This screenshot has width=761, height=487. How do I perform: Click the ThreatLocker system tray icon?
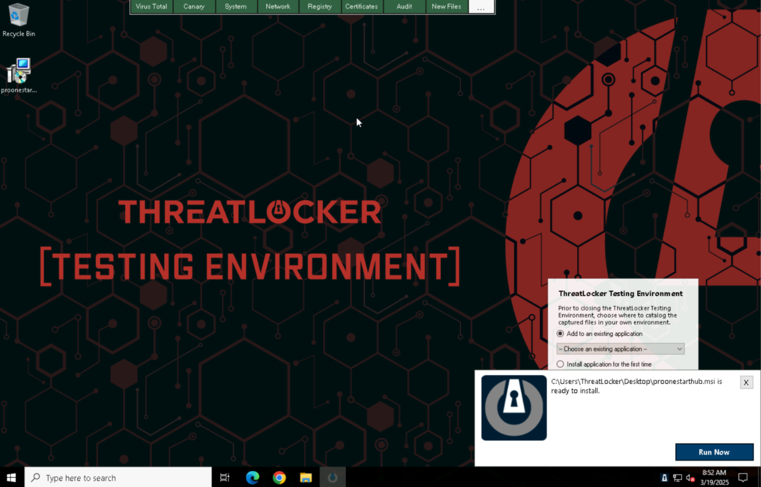[x=664, y=478]
